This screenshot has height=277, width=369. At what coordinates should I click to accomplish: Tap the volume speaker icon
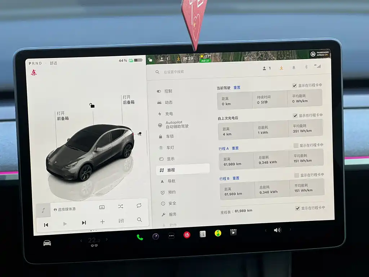[277, 230]
